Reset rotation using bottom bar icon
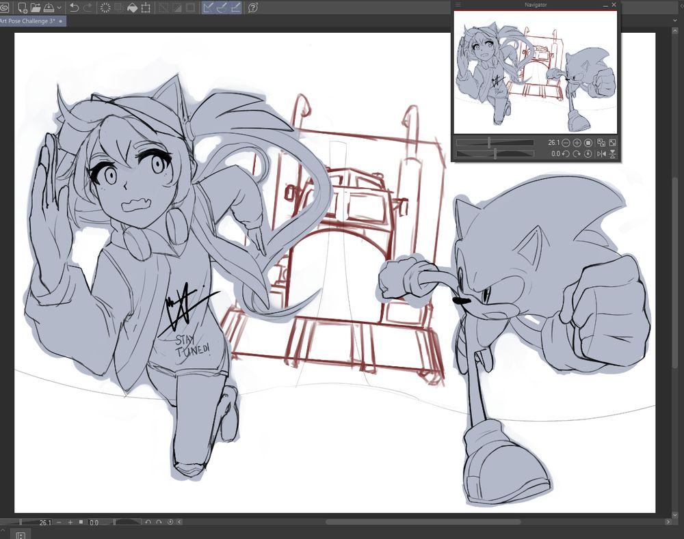This screenshot has width=684, height=539. [170, 522]
